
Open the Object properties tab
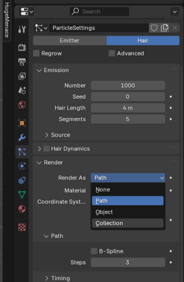22,123
